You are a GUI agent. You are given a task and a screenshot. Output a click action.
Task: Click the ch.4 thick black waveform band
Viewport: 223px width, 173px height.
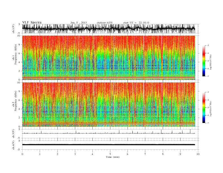(x=108, y=145)
